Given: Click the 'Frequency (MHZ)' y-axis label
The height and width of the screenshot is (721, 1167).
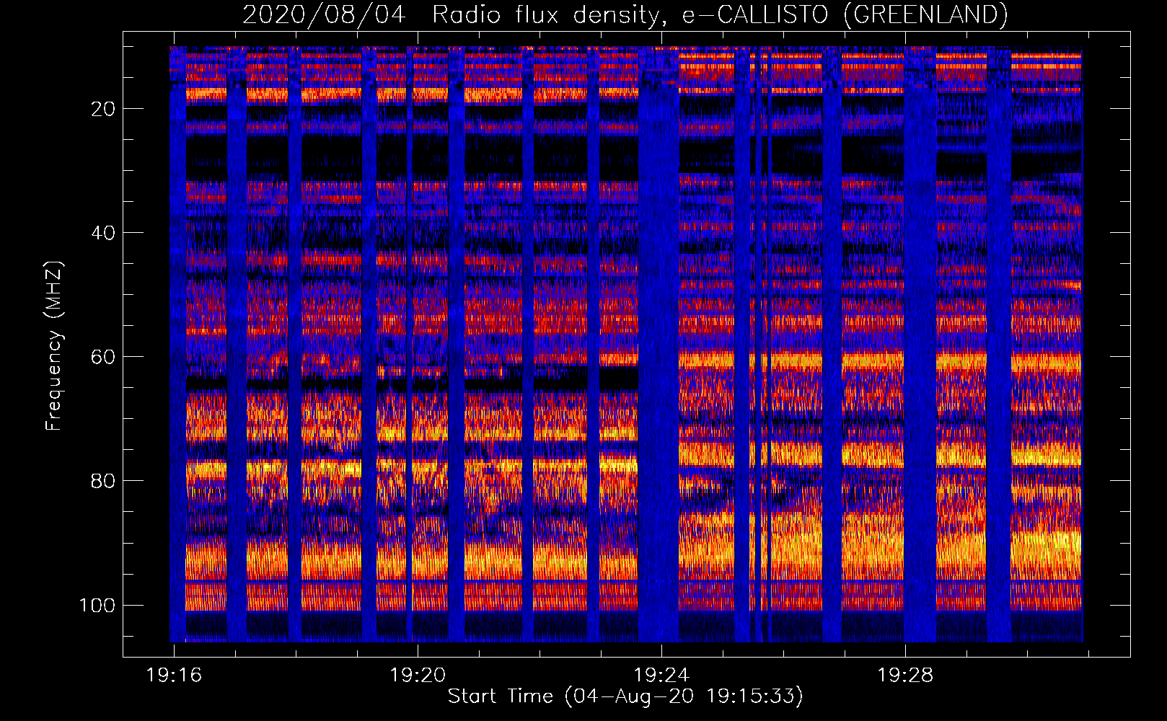Looking at the screenshot, I should [x=54, y=346].
